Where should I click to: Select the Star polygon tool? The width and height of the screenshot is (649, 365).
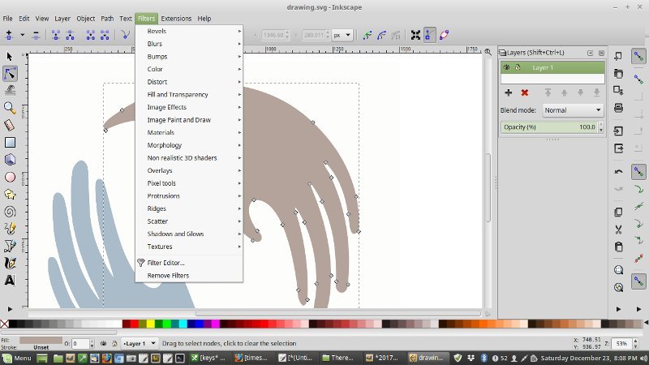[x=10, y=194]
